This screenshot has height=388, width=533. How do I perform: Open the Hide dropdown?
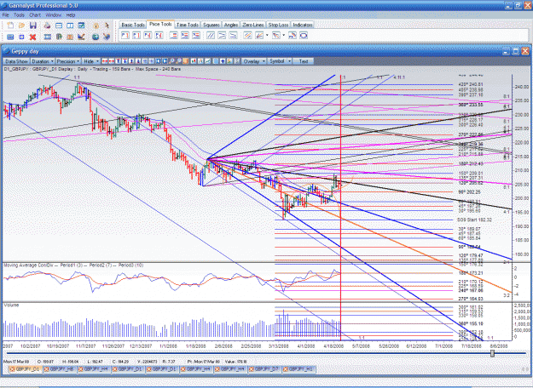[x=90, y=61]
